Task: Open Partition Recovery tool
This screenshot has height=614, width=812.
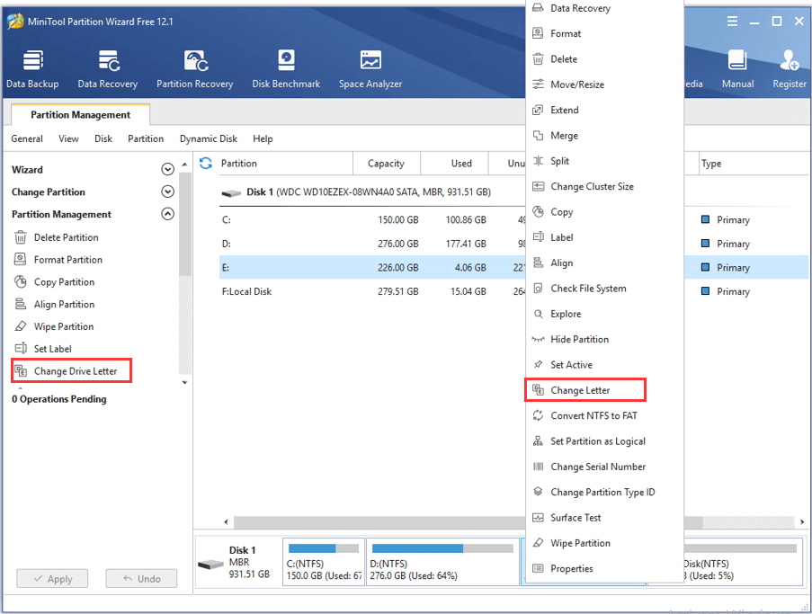Action: click(x=195, y=69)
